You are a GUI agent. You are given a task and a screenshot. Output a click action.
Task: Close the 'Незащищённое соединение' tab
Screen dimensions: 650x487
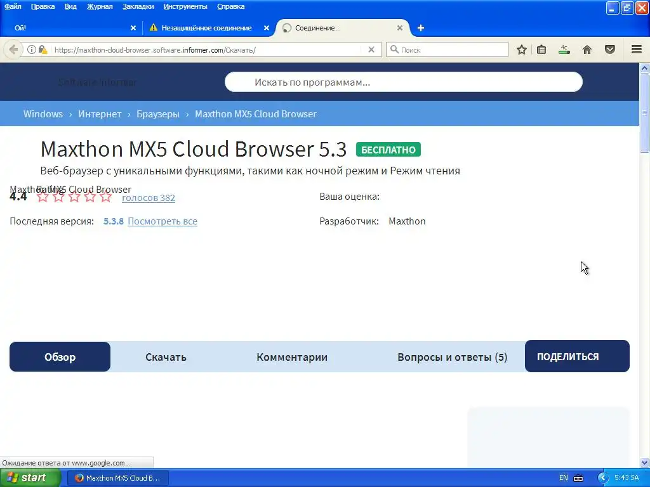(x=267, y=28)
